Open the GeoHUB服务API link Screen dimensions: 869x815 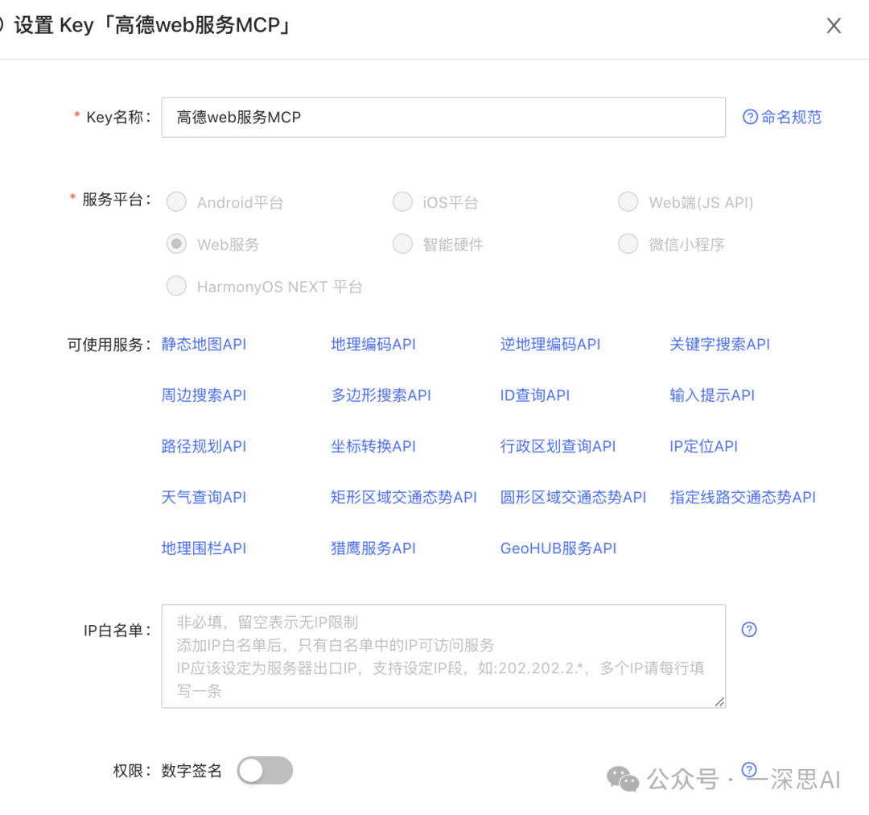[x=558, y=548]
